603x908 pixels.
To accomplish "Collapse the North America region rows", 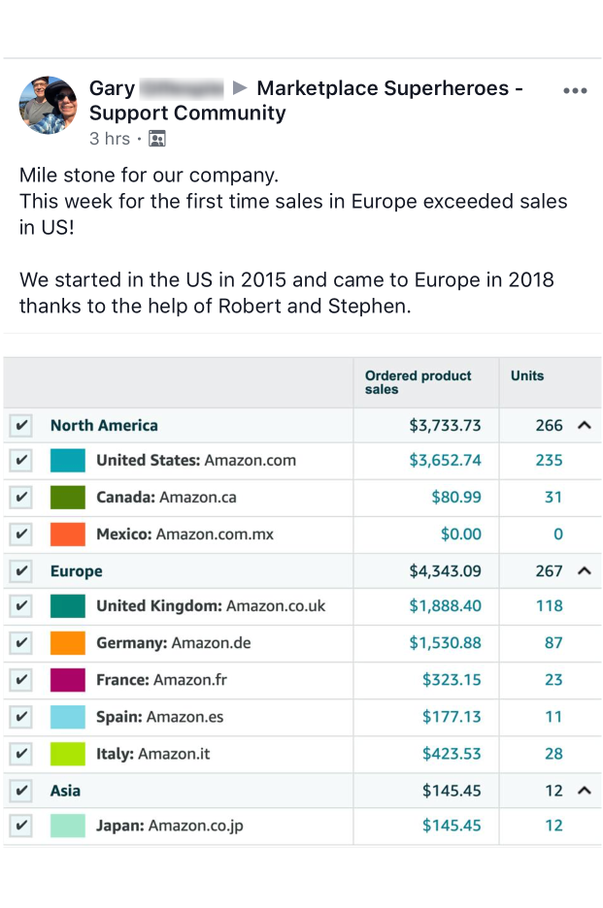I will [584, 425].
